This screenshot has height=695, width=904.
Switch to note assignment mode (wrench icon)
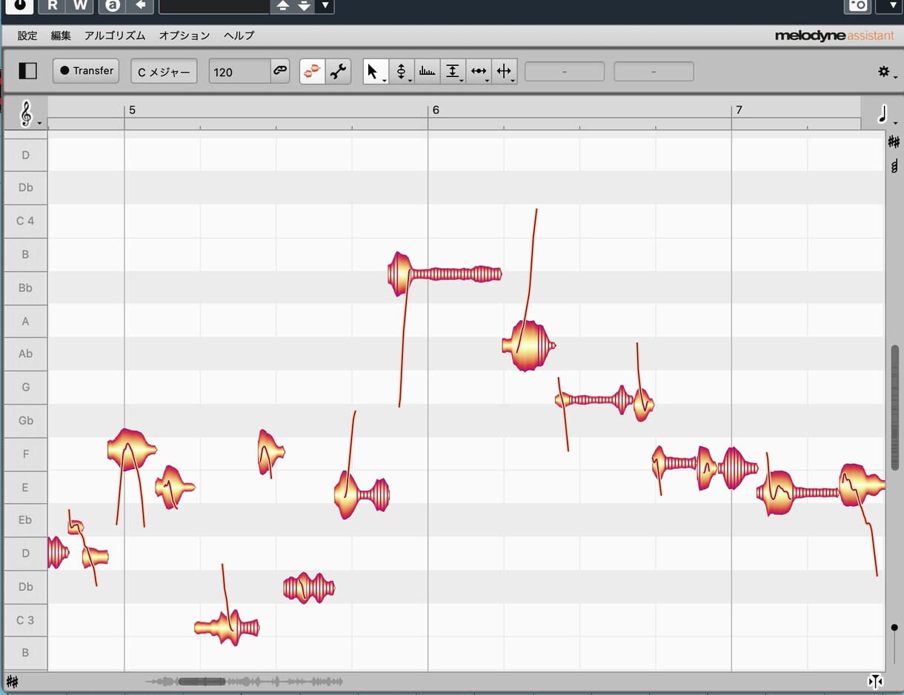tap(338, 71)
